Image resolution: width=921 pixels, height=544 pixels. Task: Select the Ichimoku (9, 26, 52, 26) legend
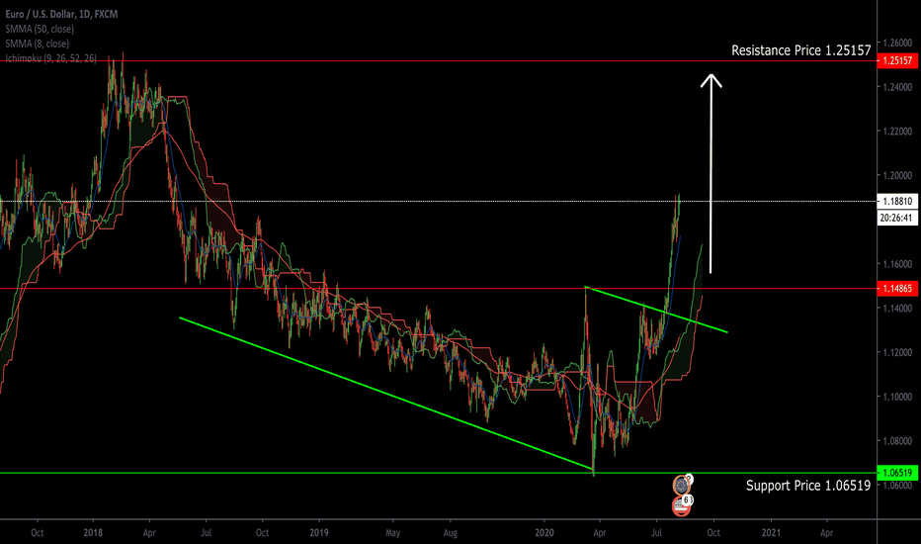51,58
